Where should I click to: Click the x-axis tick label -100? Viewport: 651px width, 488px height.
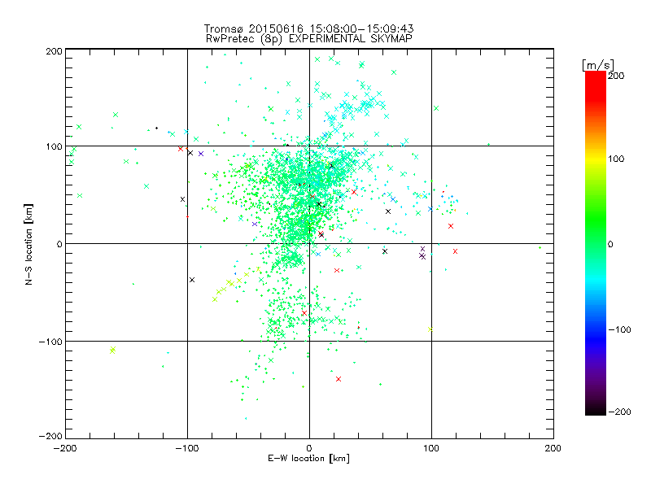[187, 448]
